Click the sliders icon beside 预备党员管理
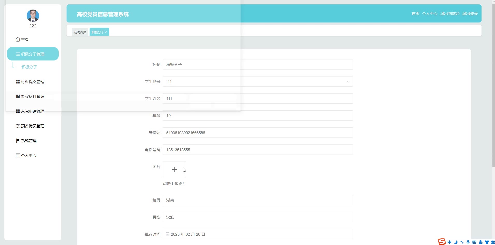495x245 pixels. click(18, 126)
